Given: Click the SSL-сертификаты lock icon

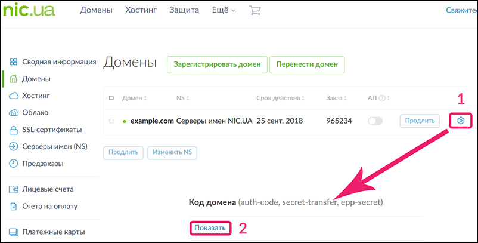Looking at the screenshot, I should pos(14,130).
